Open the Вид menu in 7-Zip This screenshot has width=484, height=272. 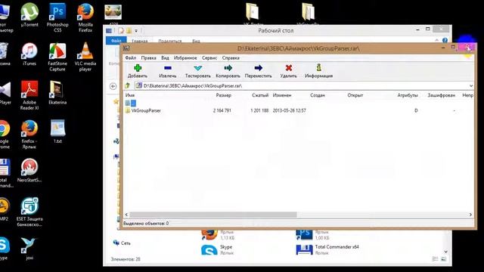pyautogui.click(x=165, y=57)
